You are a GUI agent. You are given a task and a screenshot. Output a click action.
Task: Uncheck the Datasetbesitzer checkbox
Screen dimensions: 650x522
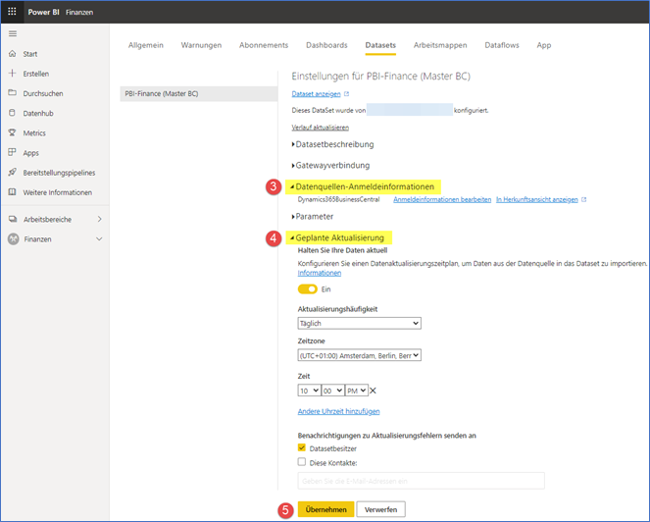(x=302, y=447)
